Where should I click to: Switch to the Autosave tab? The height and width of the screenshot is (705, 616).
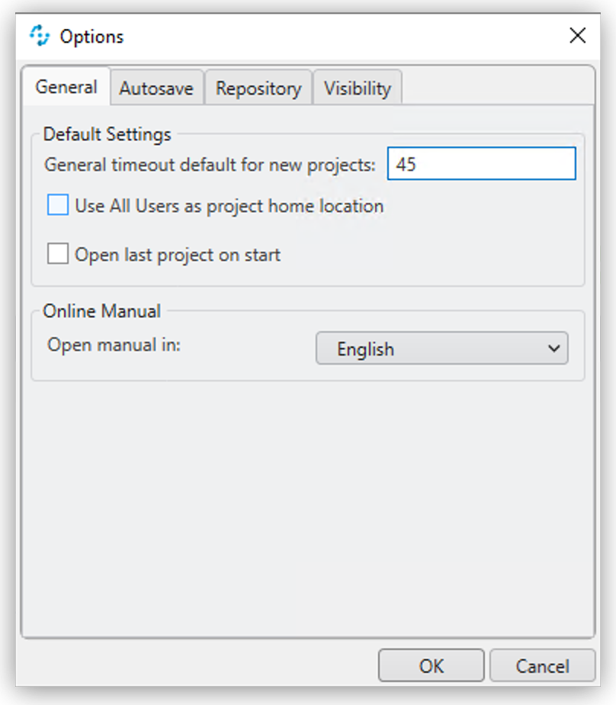156,88
